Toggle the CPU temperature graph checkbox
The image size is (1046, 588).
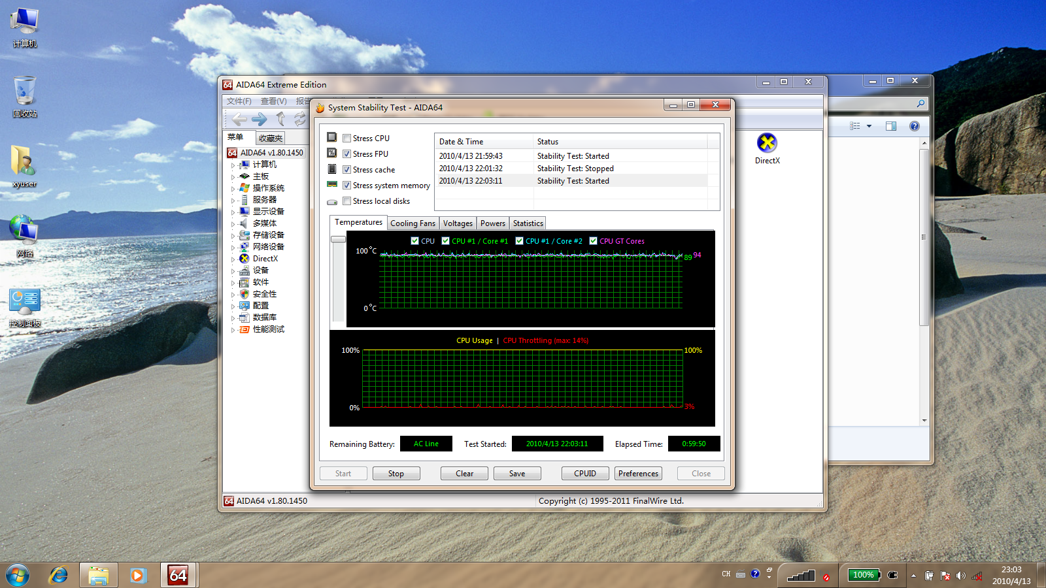[414, 241]
